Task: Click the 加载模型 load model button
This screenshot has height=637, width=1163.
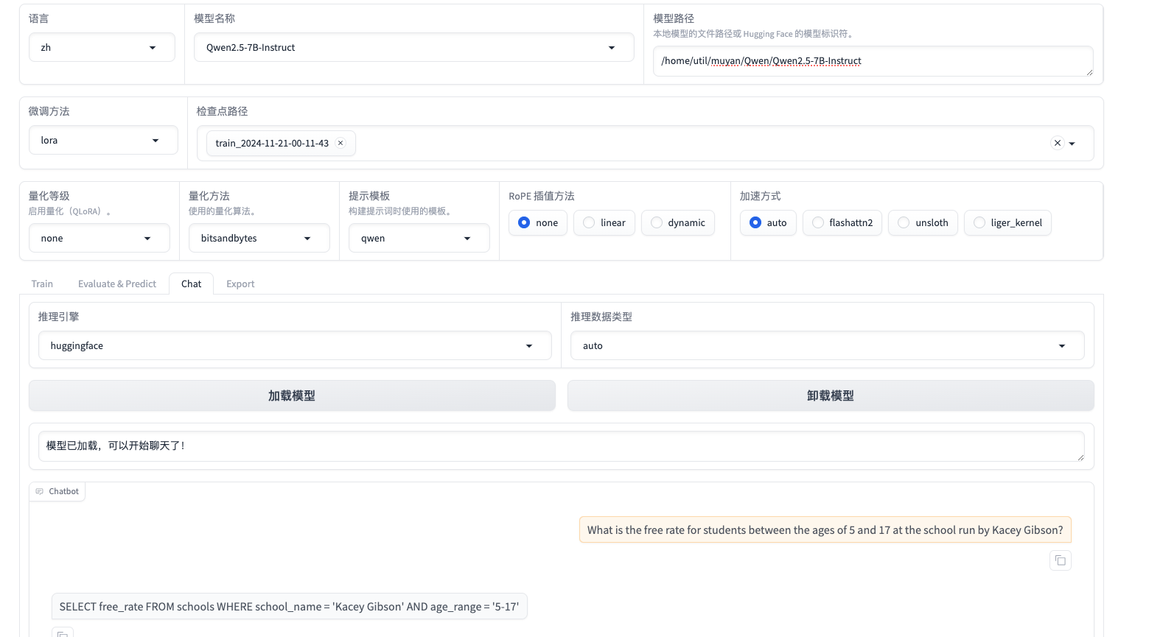Action: point(292,395)
